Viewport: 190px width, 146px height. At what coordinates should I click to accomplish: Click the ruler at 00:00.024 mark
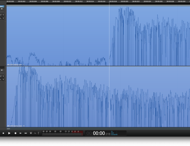click(147, 1)
